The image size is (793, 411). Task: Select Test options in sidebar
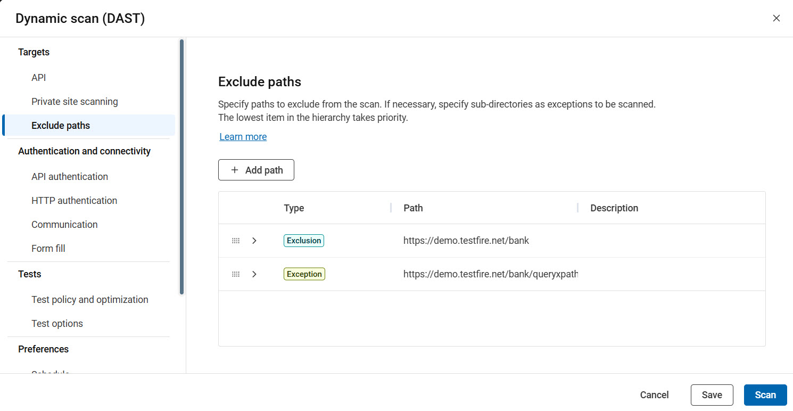click(x=57, y=324)
